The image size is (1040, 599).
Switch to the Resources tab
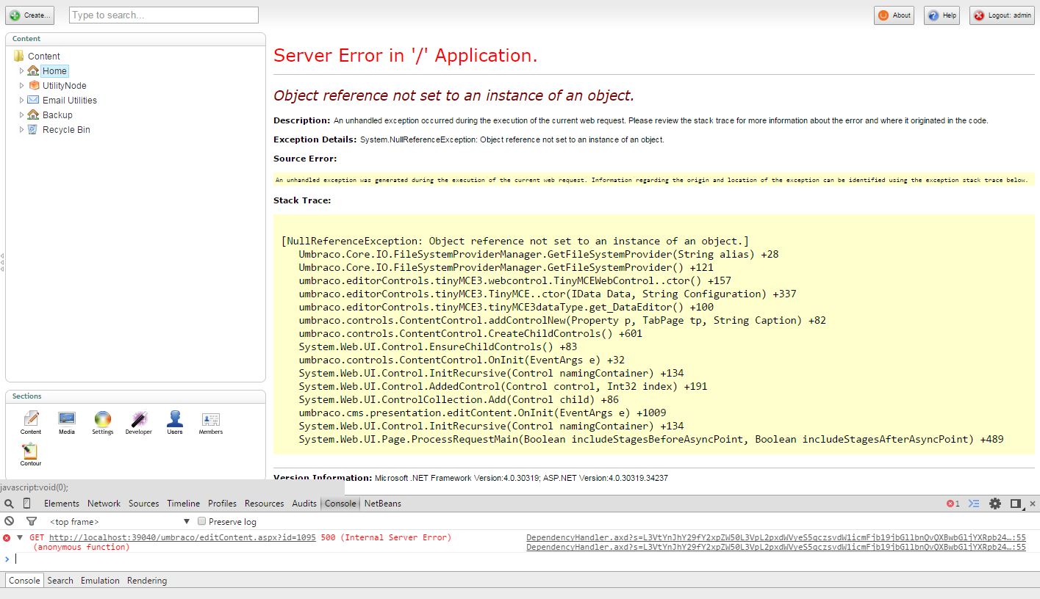point(264,504)
